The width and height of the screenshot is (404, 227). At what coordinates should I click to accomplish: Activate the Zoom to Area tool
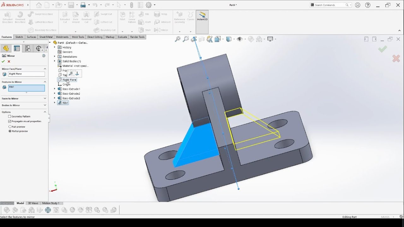(186, 39)
